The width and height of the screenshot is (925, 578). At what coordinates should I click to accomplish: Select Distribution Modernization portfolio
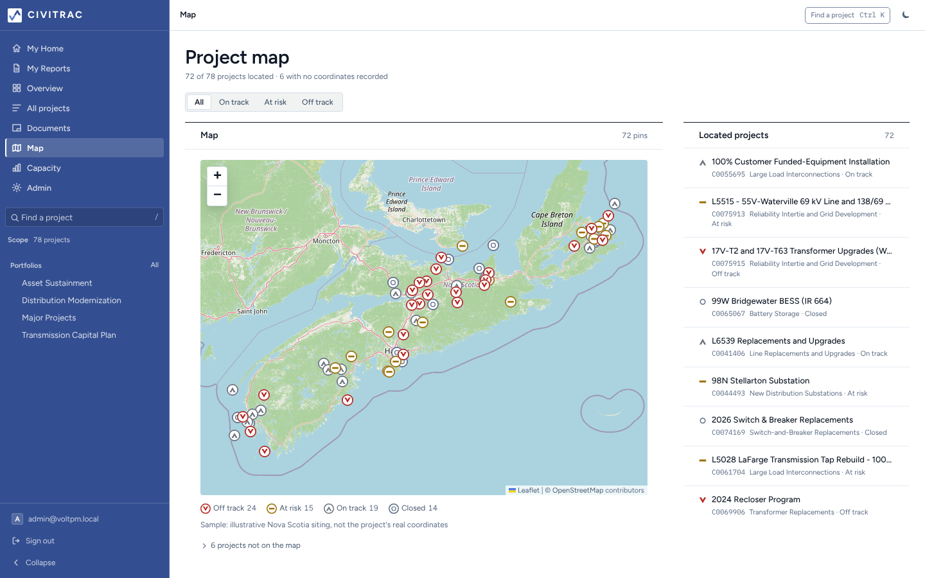pos(71,300)
